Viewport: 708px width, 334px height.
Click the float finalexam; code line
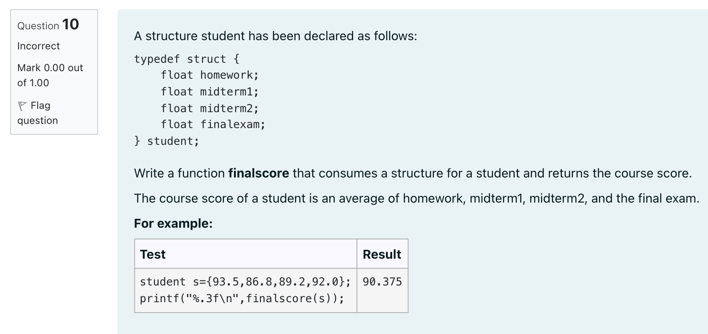tap(213, 125)
